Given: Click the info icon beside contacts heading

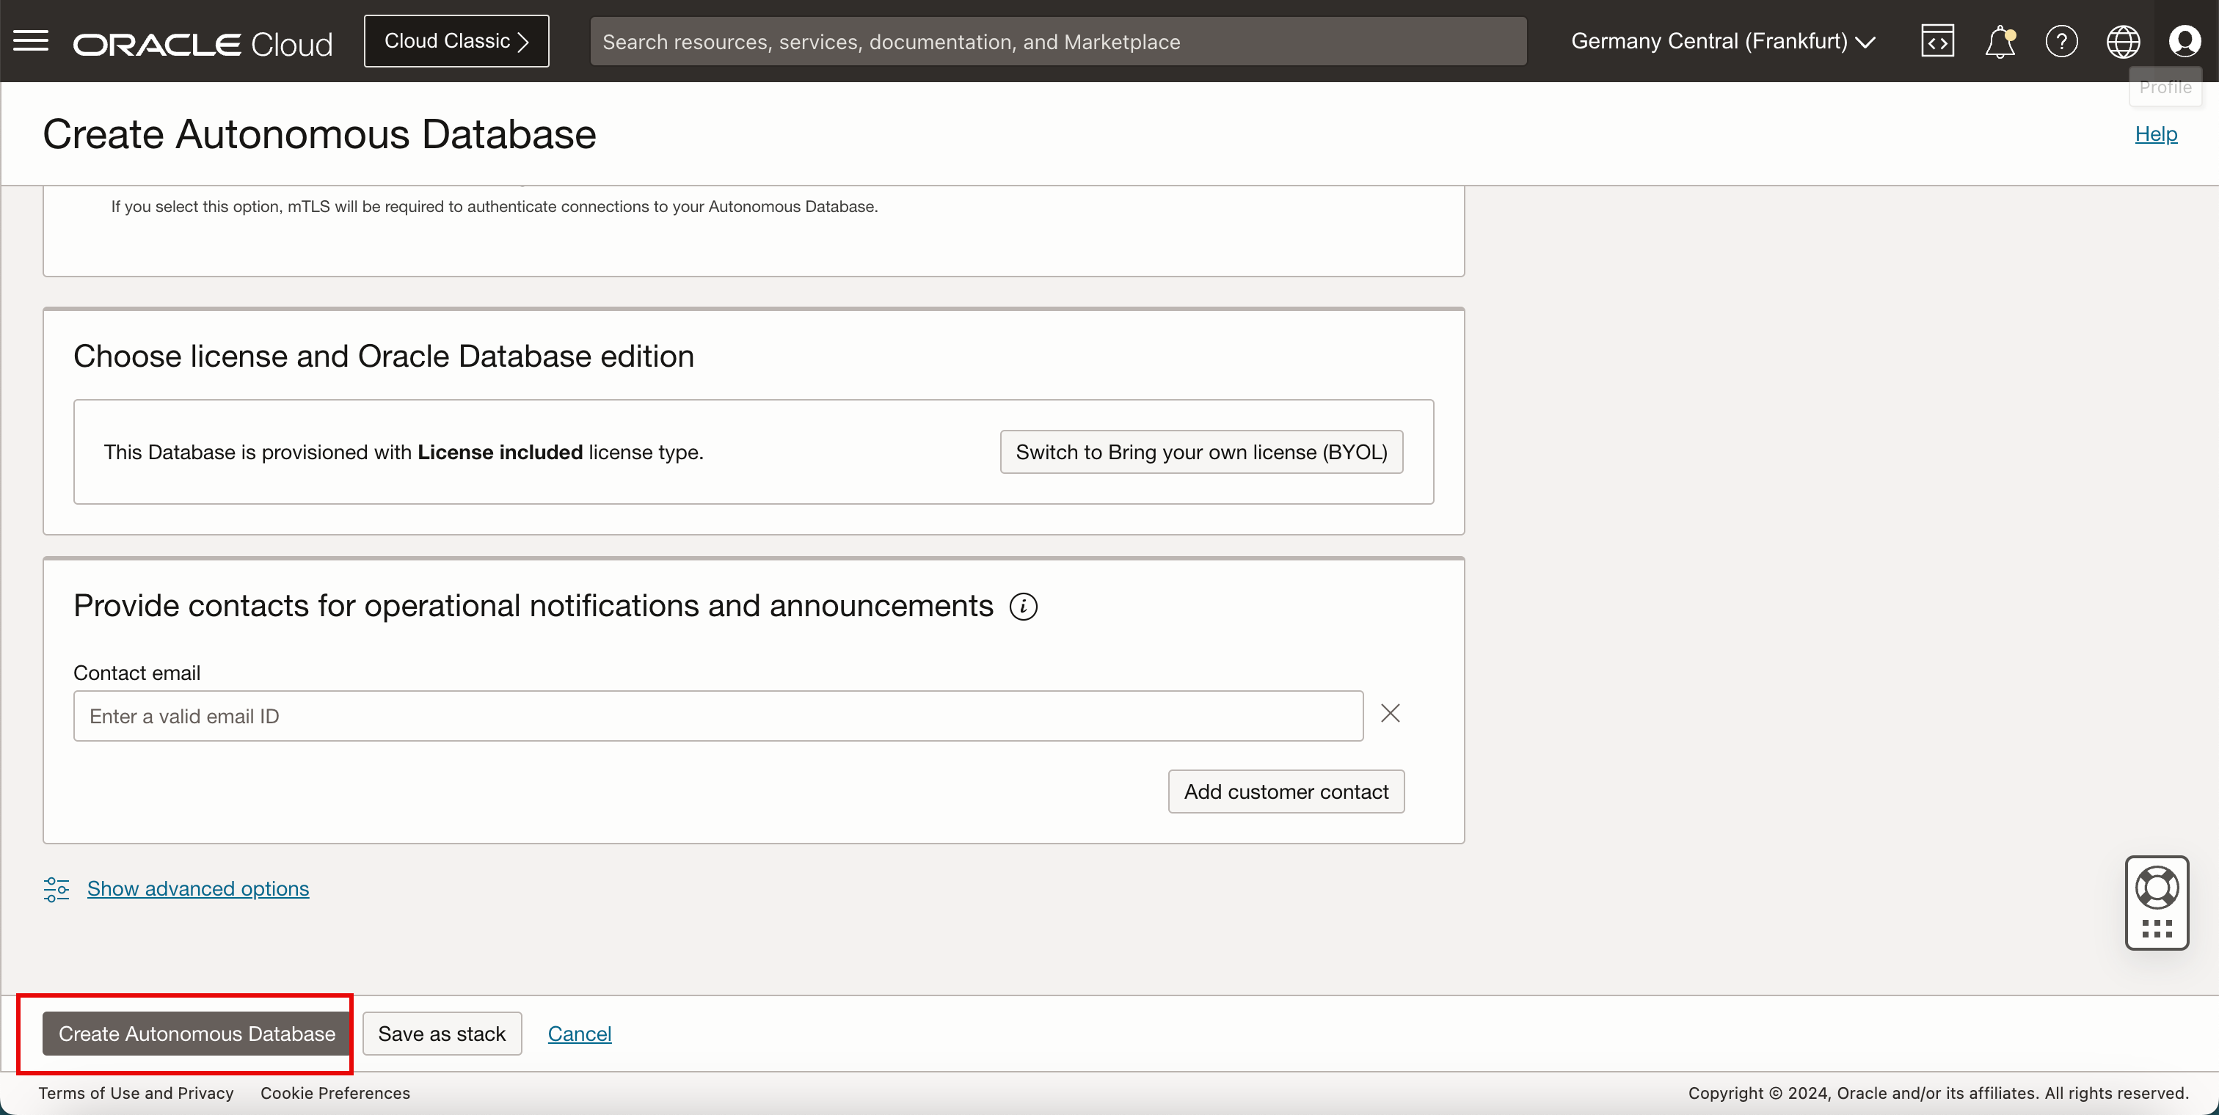Looking at the screenshot, I should 1024,606.
